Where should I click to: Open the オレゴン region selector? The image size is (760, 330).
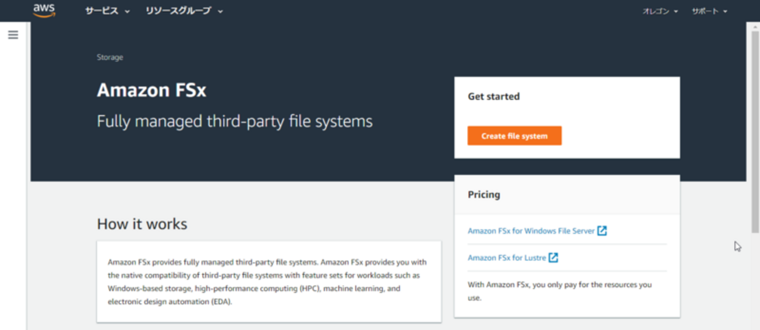pos(660,12)
